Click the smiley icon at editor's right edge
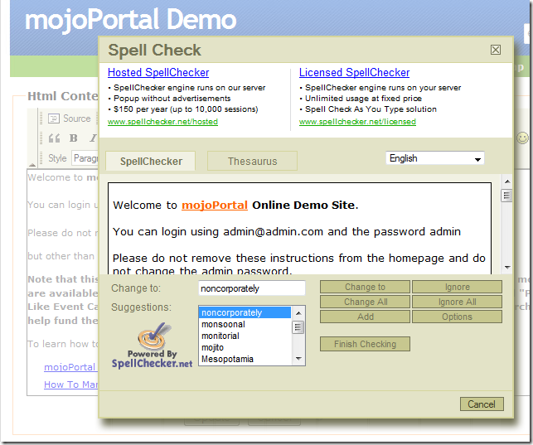Image resolution: width=533 pixels, height=445 pixels. 522,138
